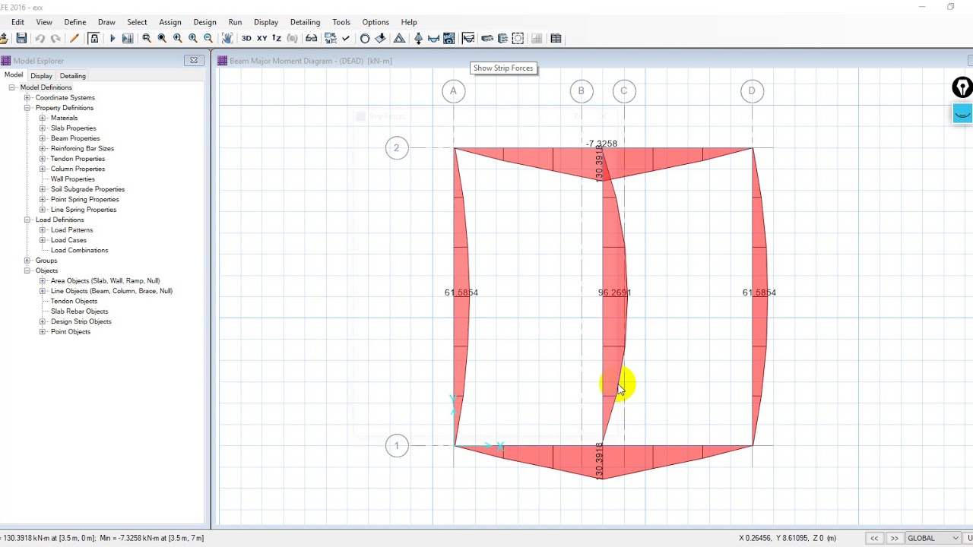Screen dimensions: 973x547
Task: Expand the Design Strip Objects node
Action: 43,321
